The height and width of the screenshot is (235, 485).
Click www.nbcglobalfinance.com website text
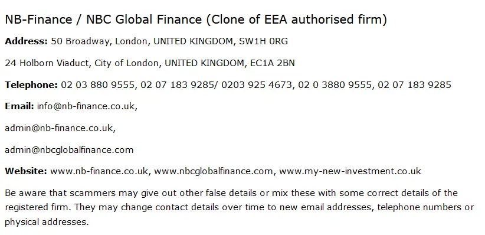(x=214, y=171)
